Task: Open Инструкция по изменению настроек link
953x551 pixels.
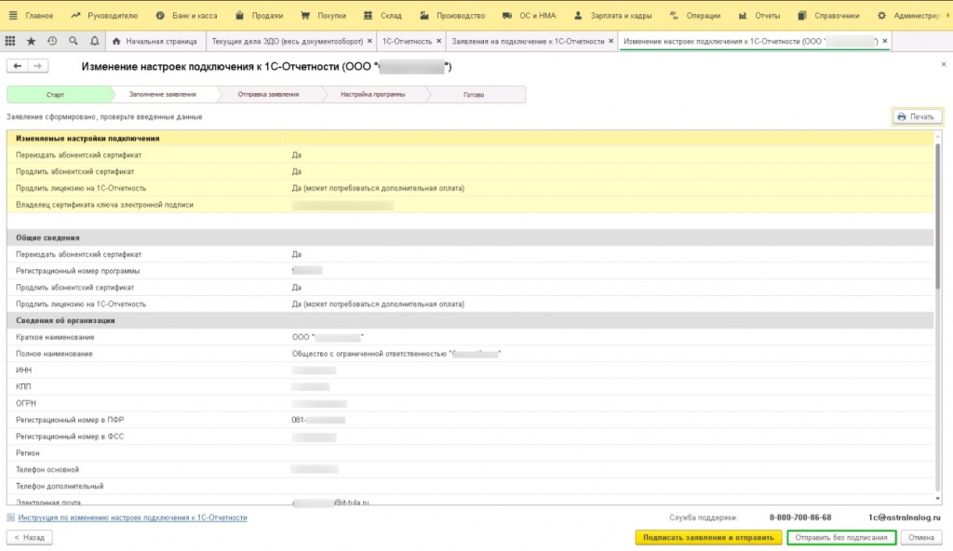Action: (132, 517)
